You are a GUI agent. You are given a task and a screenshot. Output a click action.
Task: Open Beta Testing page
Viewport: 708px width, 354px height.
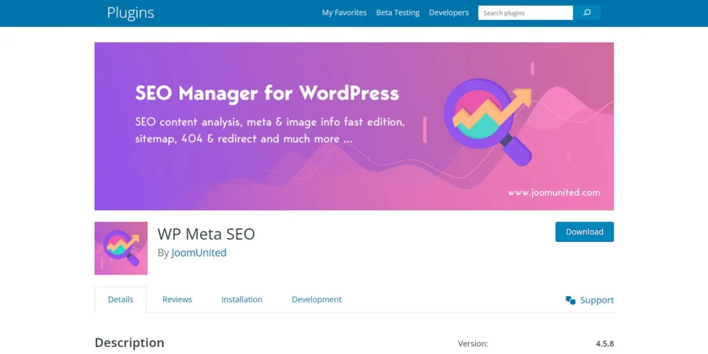(398, 12)
